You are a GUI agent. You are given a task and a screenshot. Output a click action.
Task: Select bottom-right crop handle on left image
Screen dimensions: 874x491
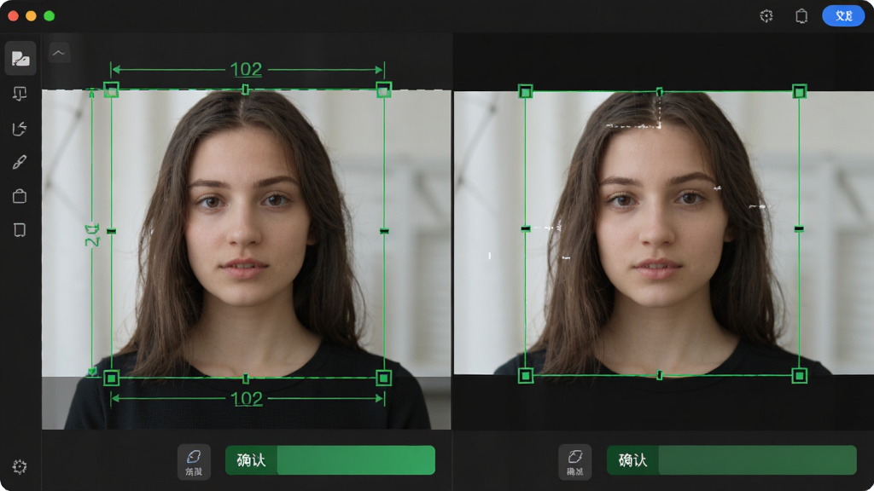pyautogui.click(x=383, y=378)
